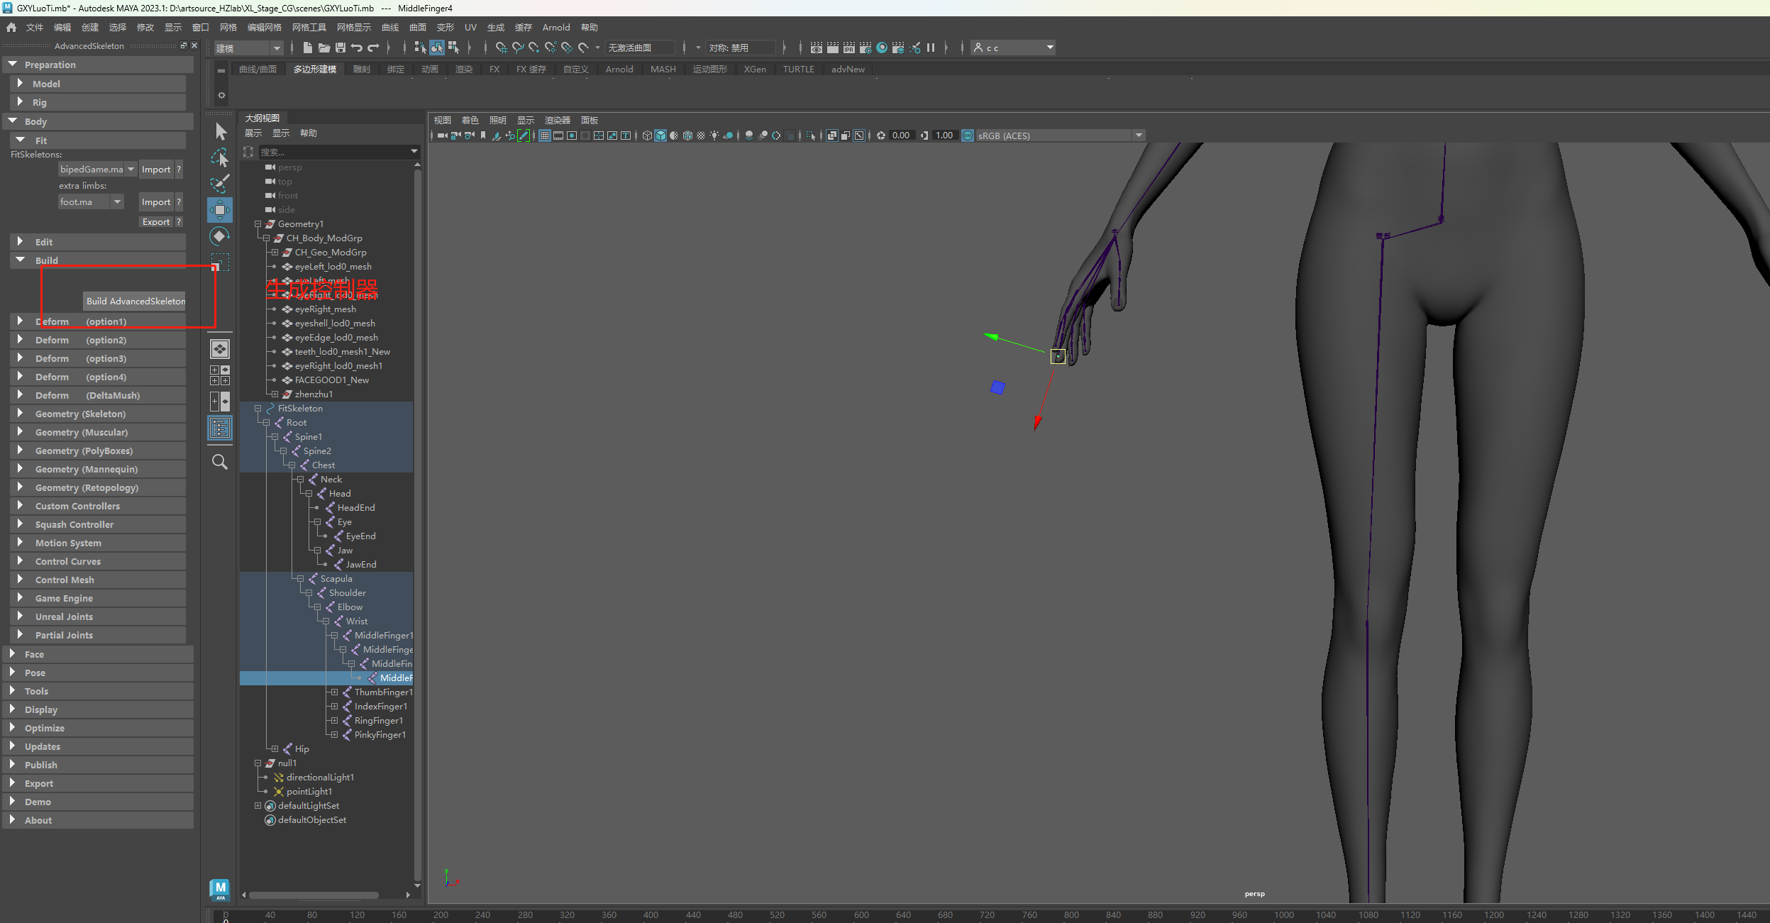Viewport: 1770px width, 923px height.
Task: Select the Lasso tool in toolbox
Action: (220, 157)
